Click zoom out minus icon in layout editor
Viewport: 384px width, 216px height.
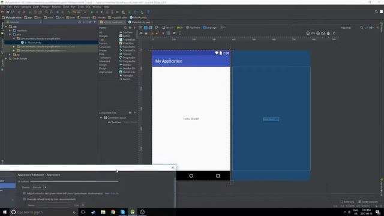[308, 33]
